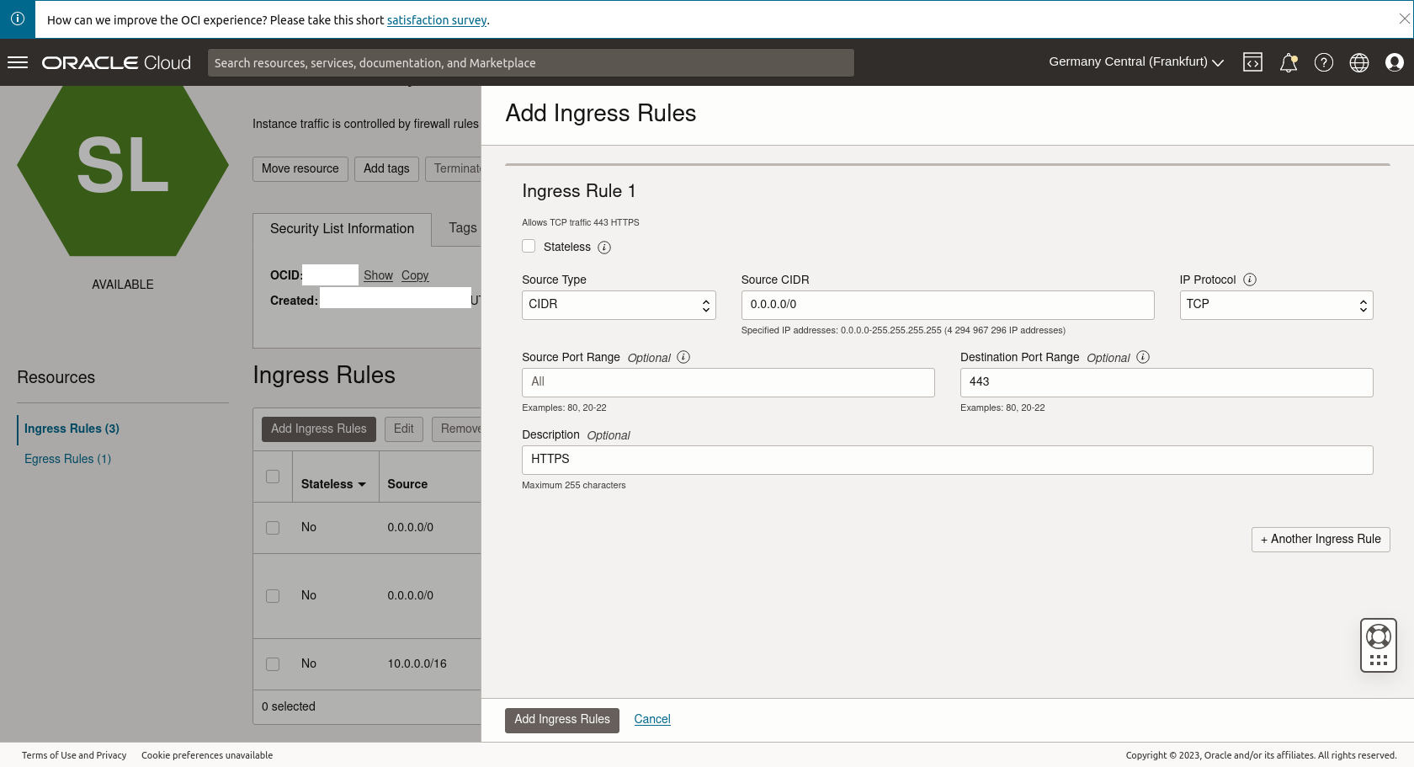Open the help question mark menu

[1323, 62]
